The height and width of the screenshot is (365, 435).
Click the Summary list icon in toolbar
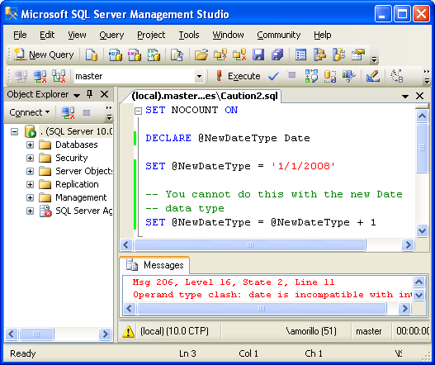coord(300,55)
